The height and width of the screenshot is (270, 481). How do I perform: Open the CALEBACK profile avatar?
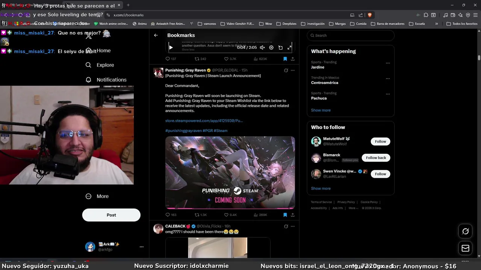(158, 228)
